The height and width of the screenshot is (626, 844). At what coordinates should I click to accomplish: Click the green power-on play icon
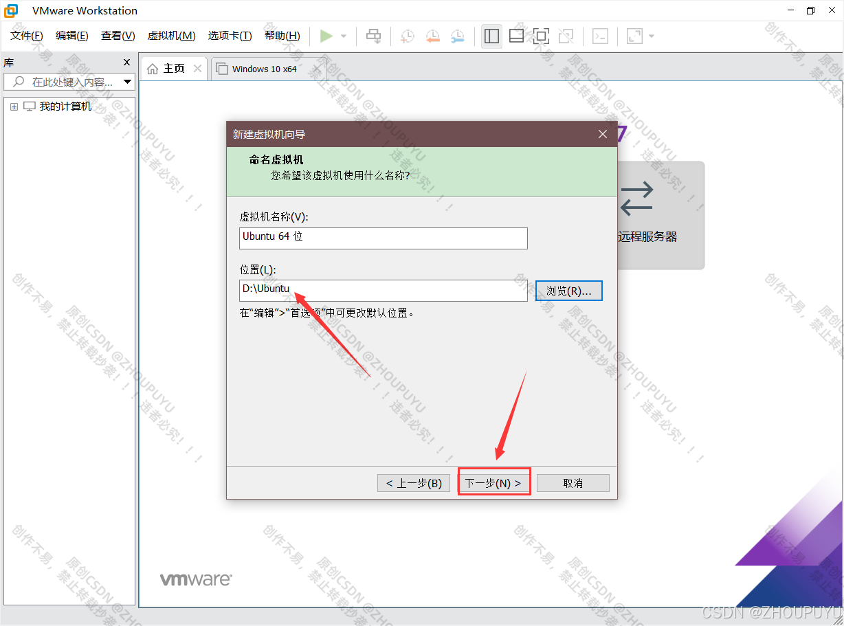[326, 36]
